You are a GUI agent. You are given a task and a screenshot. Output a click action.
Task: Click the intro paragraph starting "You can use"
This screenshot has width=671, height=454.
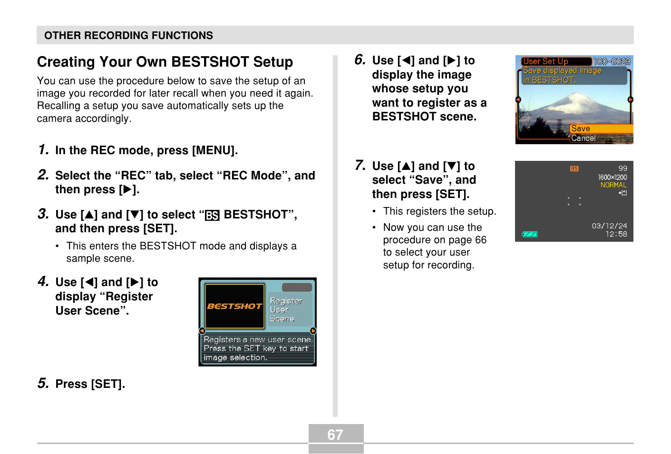click(x=175, y=99)
